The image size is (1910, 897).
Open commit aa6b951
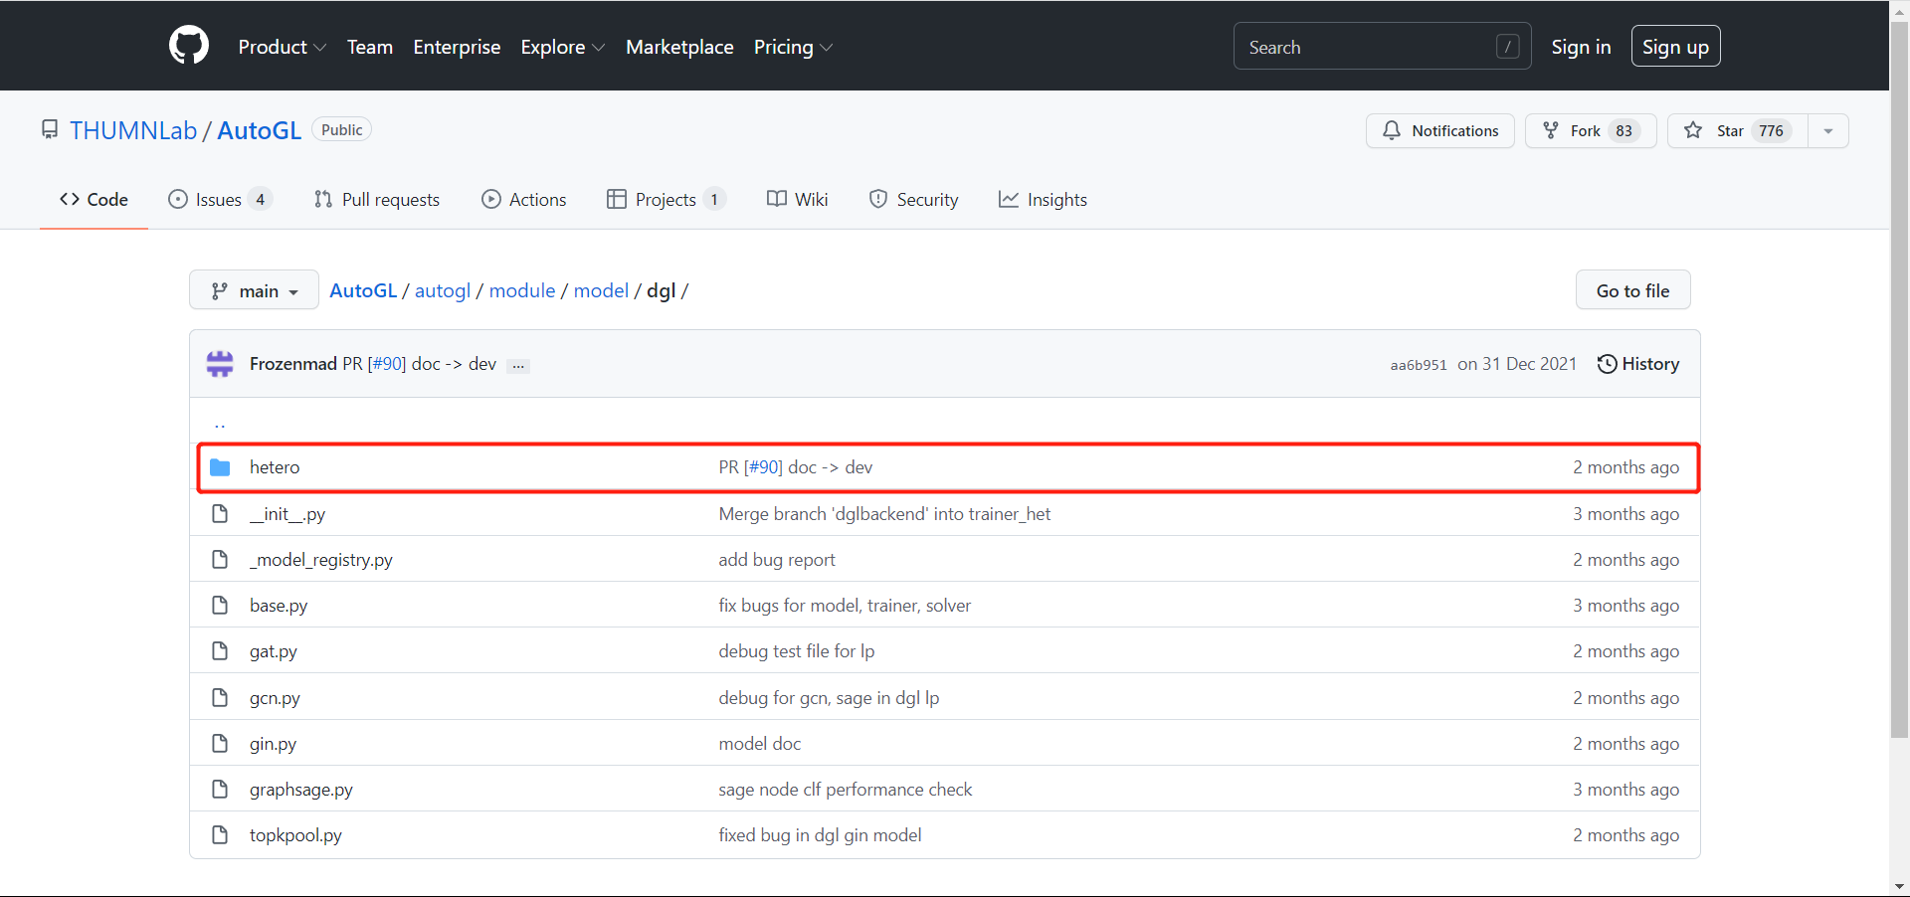(x=1419, y=365)
